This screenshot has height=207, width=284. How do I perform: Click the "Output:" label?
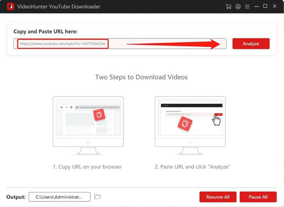[16, 197]
